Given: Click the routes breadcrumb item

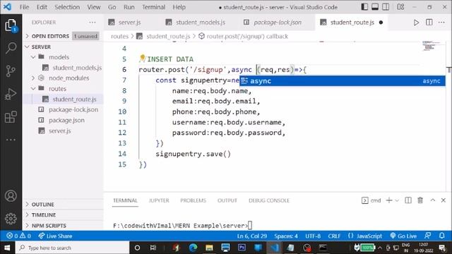Looking at the screenshot, I should pyautogui.click(x=119, y=36).
